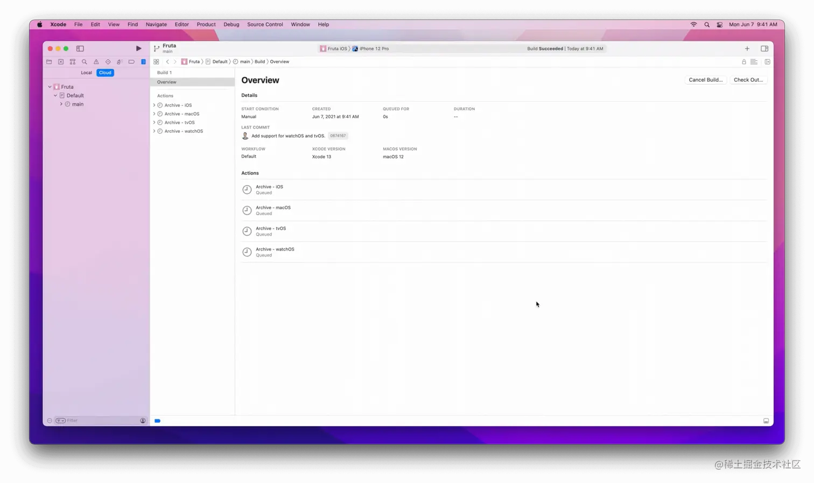This screenshot has height=483, width=814.
Task: Open the editor options lines icon
Action: point(754,62)
